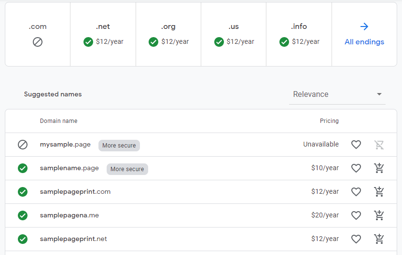
Task: Click the Unavailable pricing text
Action: pos(321,145)
